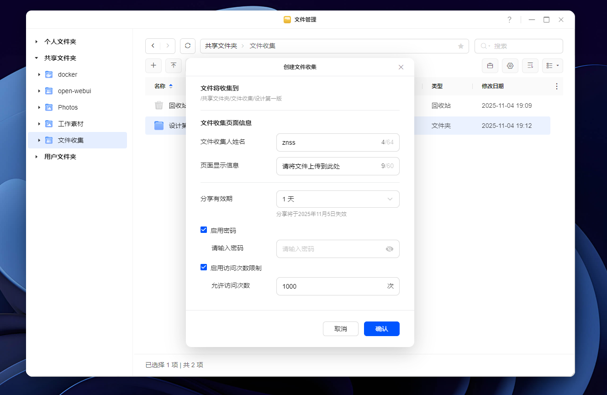Select 工作素材 in the sidebar

pos(71,124)
